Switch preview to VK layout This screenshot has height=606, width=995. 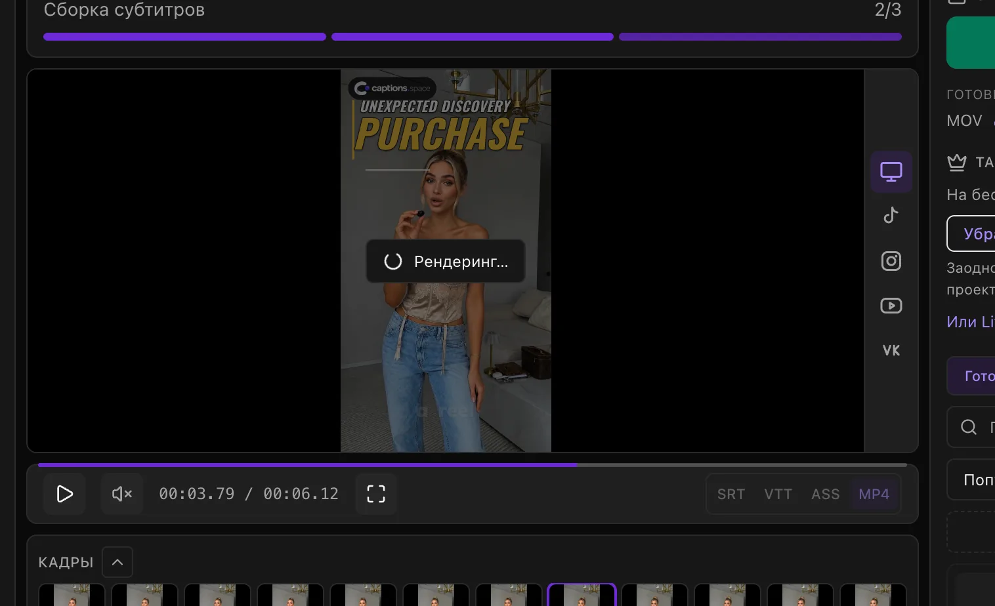(x=891, y=350)
